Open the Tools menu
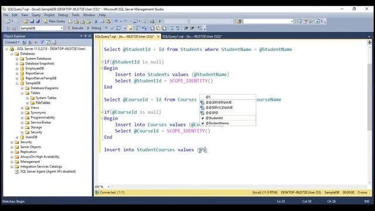The height and width of the screenshot is (211, 375). tap(76, 15)
